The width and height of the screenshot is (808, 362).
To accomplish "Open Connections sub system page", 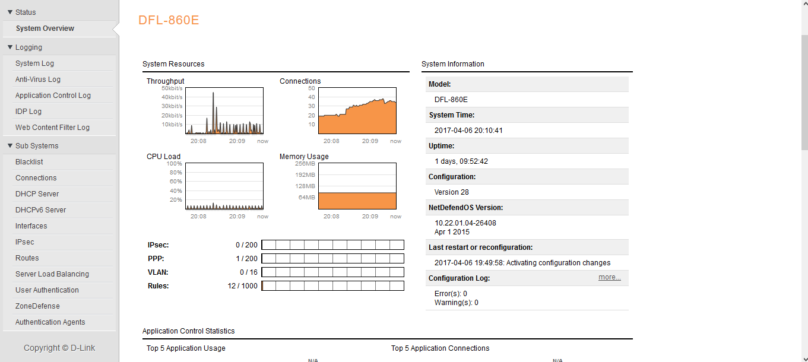I will (36, 178).
